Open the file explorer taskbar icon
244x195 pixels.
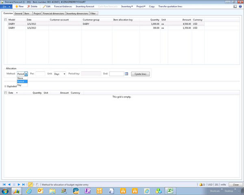click(x=52, y=191)
